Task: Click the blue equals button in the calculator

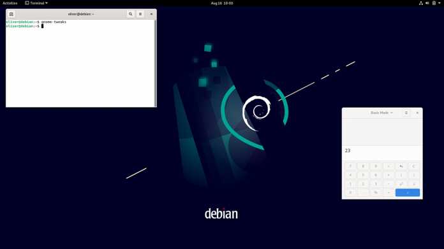Action: [x=408, y=192]
